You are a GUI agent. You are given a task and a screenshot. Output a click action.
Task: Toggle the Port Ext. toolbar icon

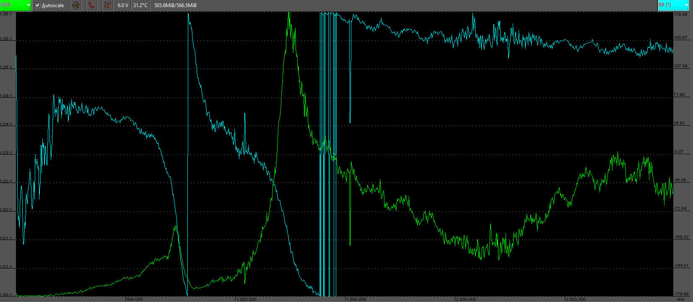pyautogui.click(x=108, y=5)
